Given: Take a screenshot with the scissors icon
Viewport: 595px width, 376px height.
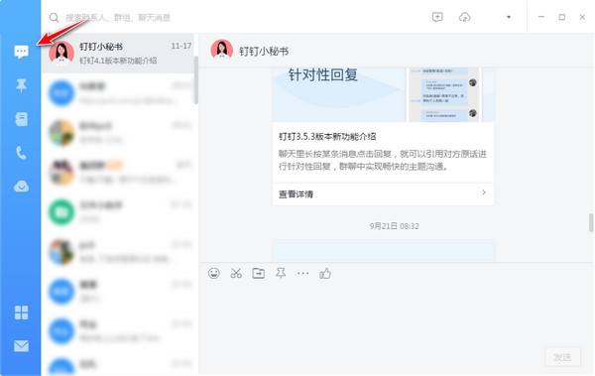Looking at the screenshot, I should coord(236,273).
